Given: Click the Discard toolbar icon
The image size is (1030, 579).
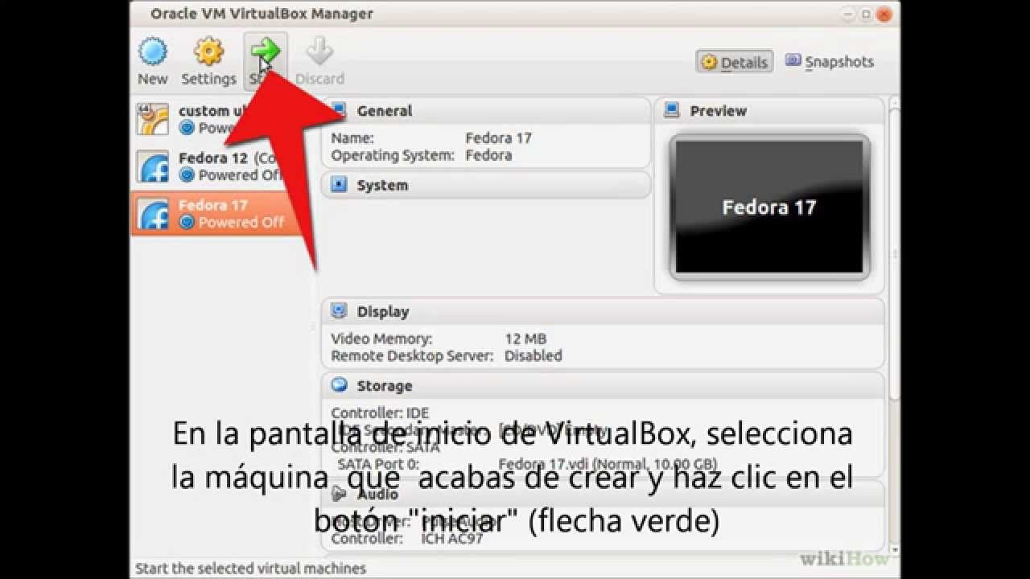Looking at the screenshot, I should (x=319, y=51).
